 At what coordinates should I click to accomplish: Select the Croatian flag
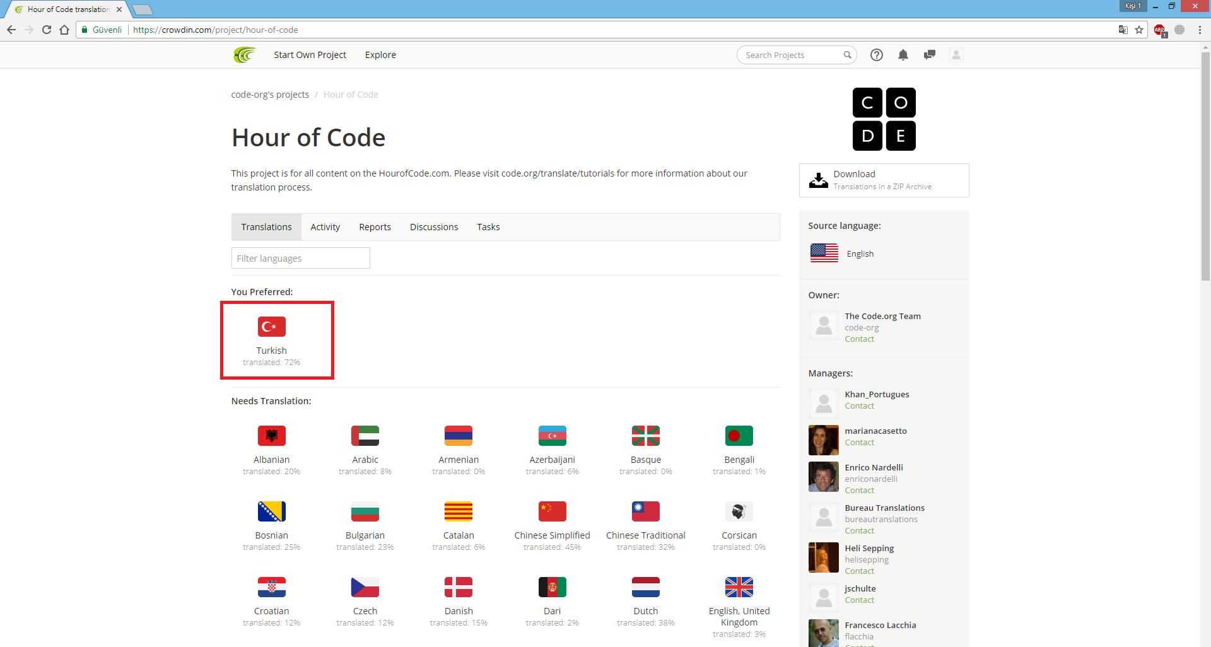[x=272, y=587]
